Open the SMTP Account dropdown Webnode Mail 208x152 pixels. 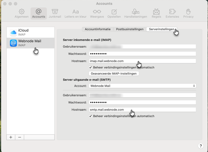[143, 86]
